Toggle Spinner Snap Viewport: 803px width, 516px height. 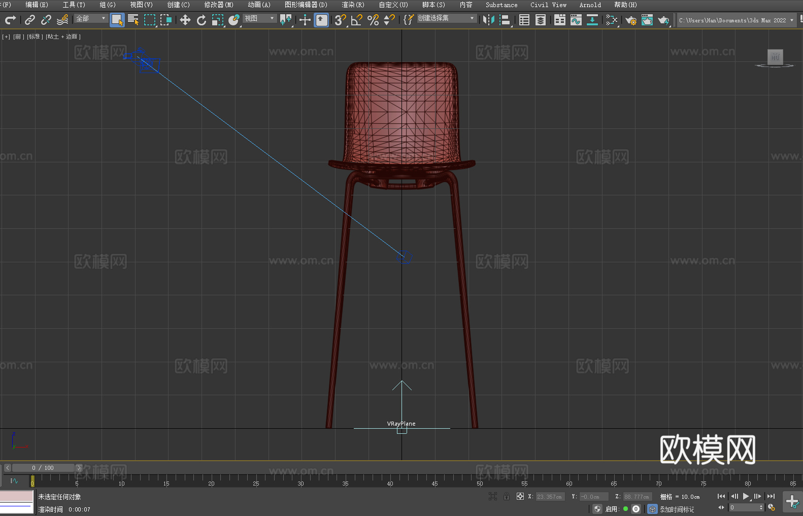coord(389,20)
